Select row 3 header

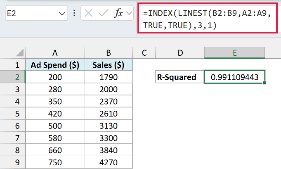pyautogui.click(x=13, y=89)
